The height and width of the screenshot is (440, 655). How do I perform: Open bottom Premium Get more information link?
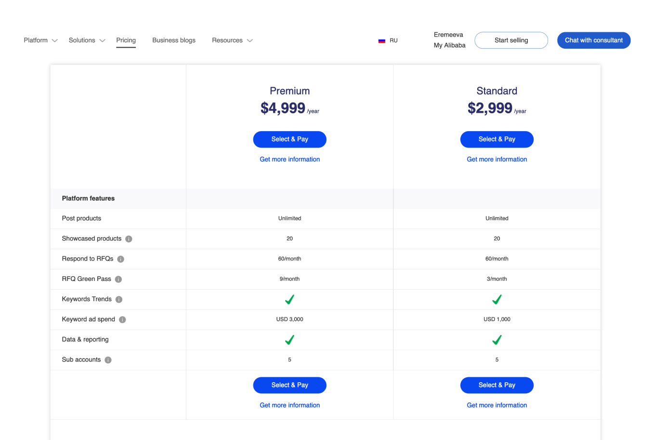click(289, 405)
